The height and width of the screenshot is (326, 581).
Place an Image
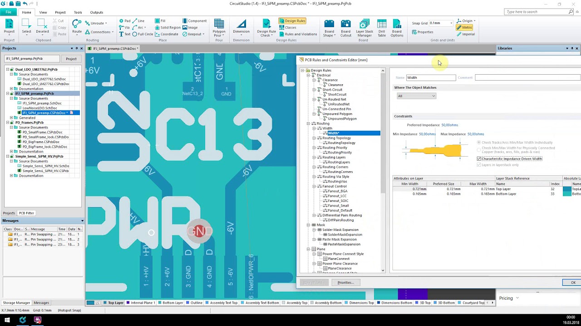click(x=190, y=28)
